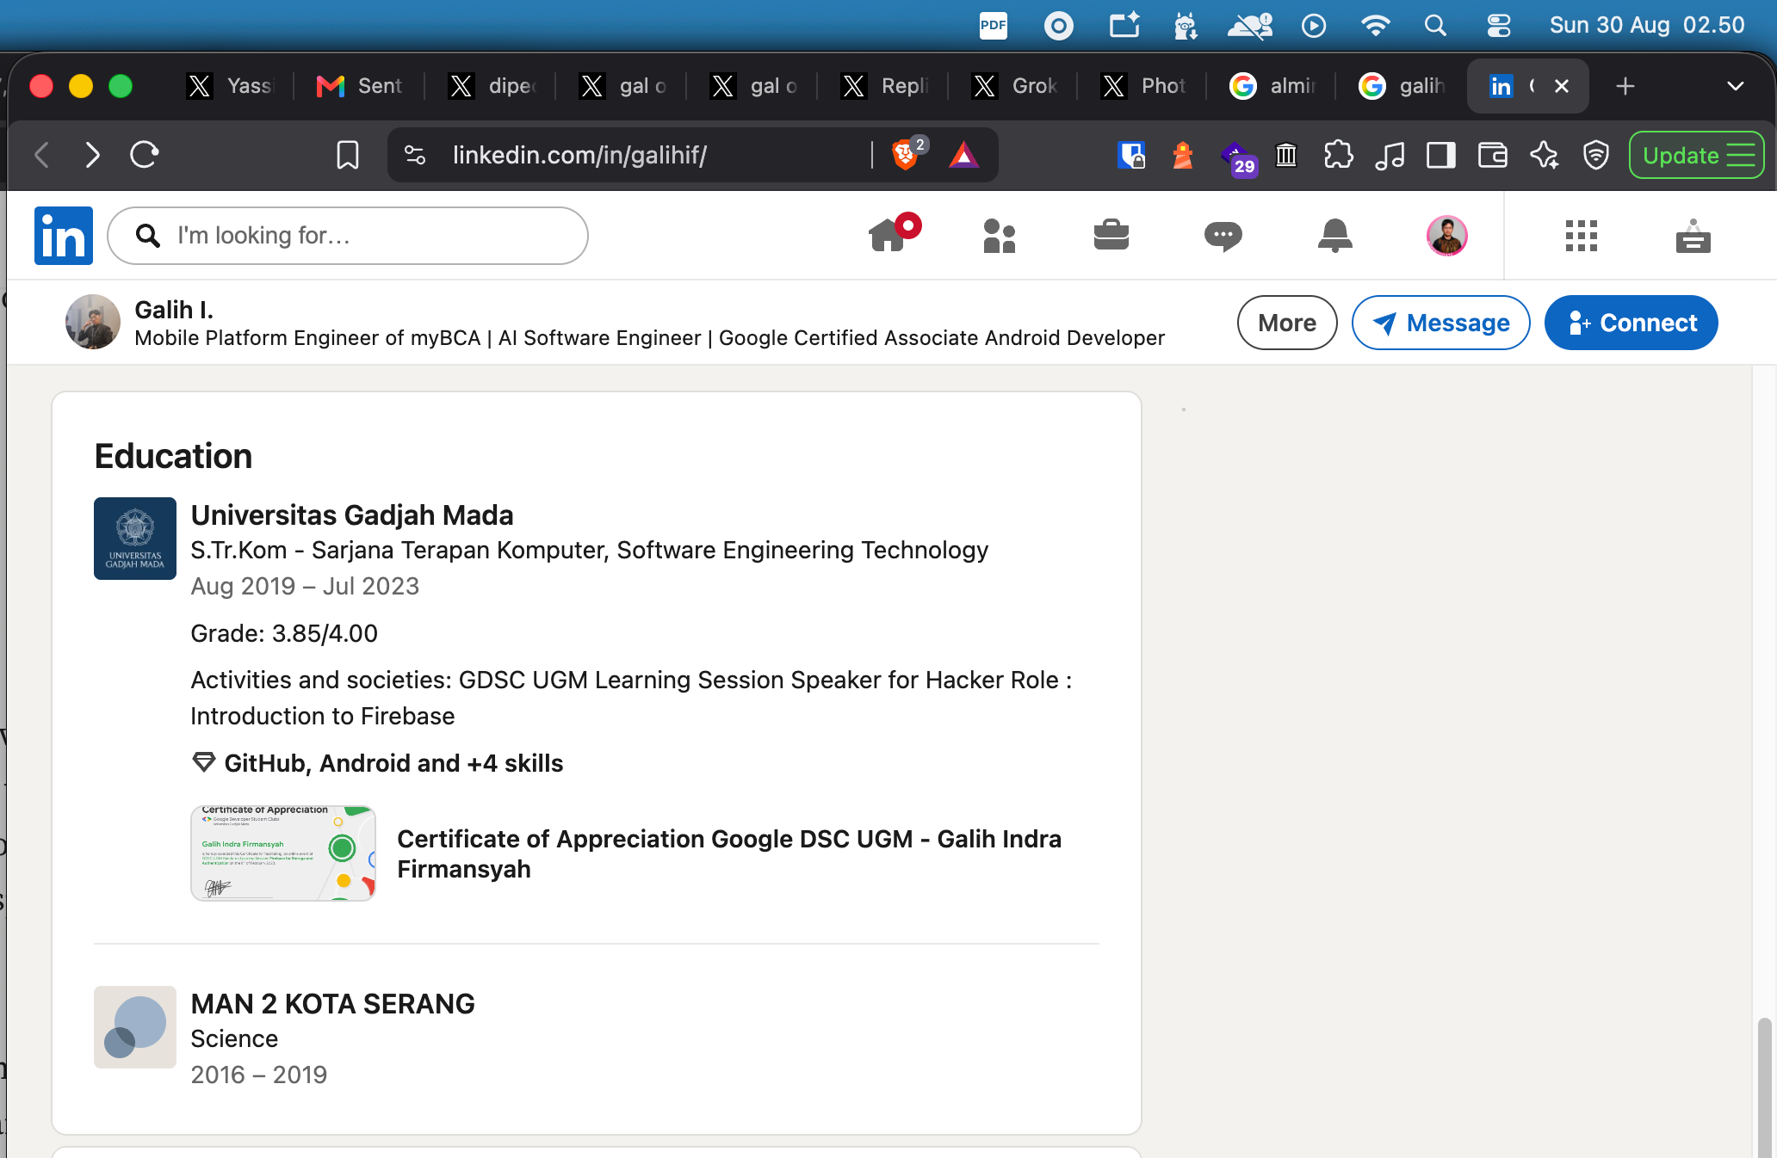1777x1158 pixels.
Task: Click the MAN 2 KOTA SERANG placeholder logo
Action: (x=135, y=1027)
